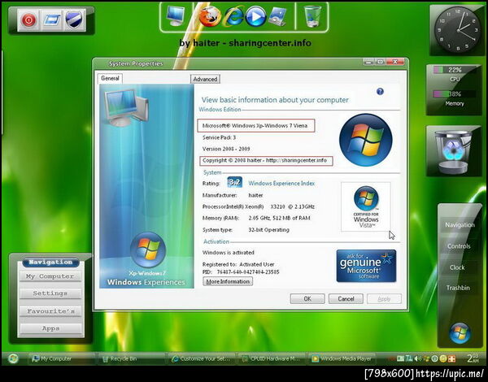Select Clock in the right sidebar
Image resolution: width=488 pixels, height=382 pixels.
(x=457, y=267)
